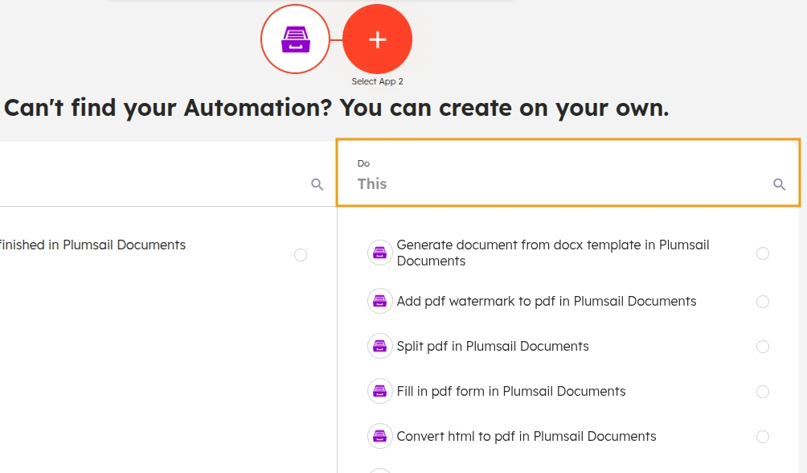Select radio for Convert html to pdf
This screenshot has width=807, height=473.
[x=763, y=437]
